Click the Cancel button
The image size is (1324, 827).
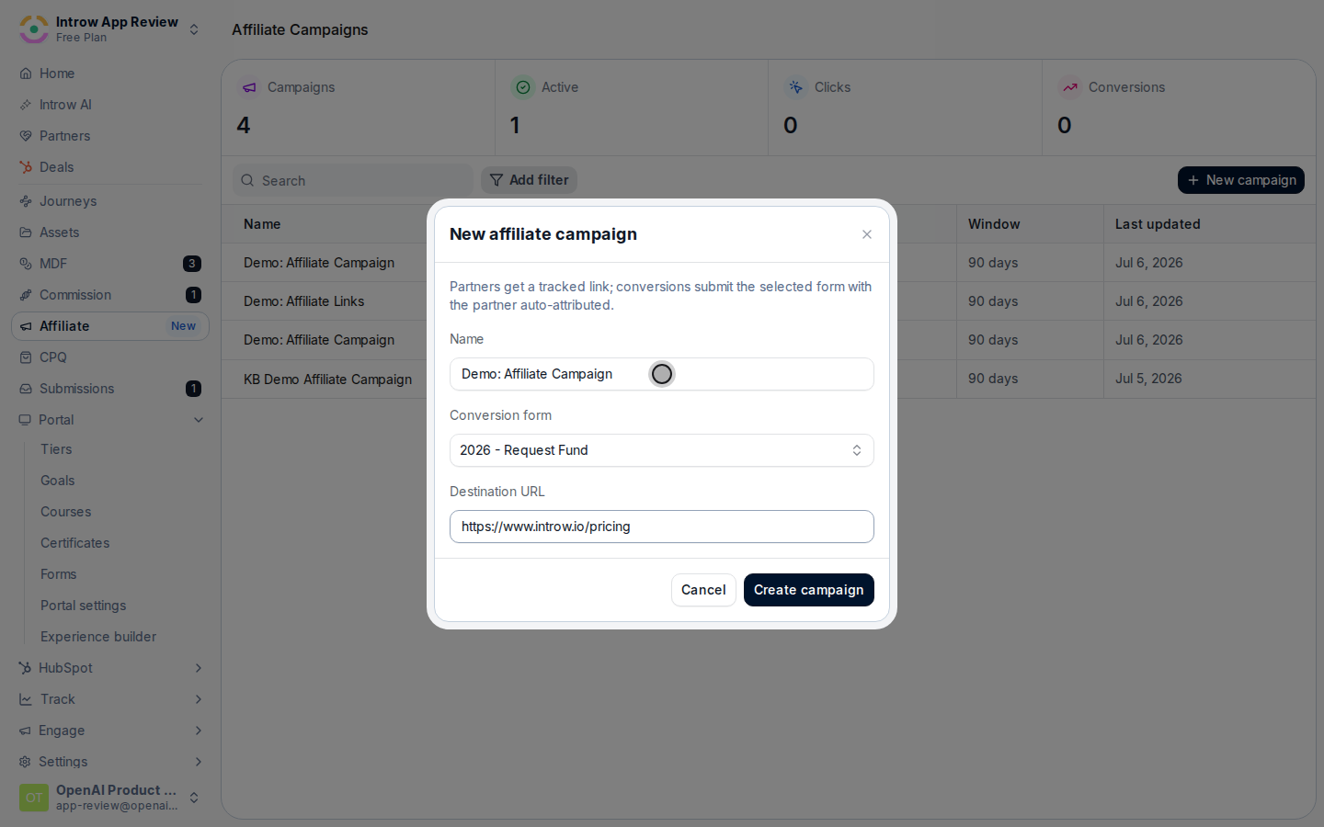[703, 590]
